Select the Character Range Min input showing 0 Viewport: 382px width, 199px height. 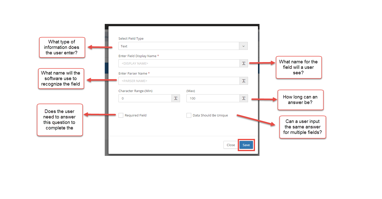click(145, 98)
